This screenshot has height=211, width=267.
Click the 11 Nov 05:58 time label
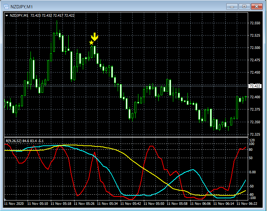click(177, 203)
